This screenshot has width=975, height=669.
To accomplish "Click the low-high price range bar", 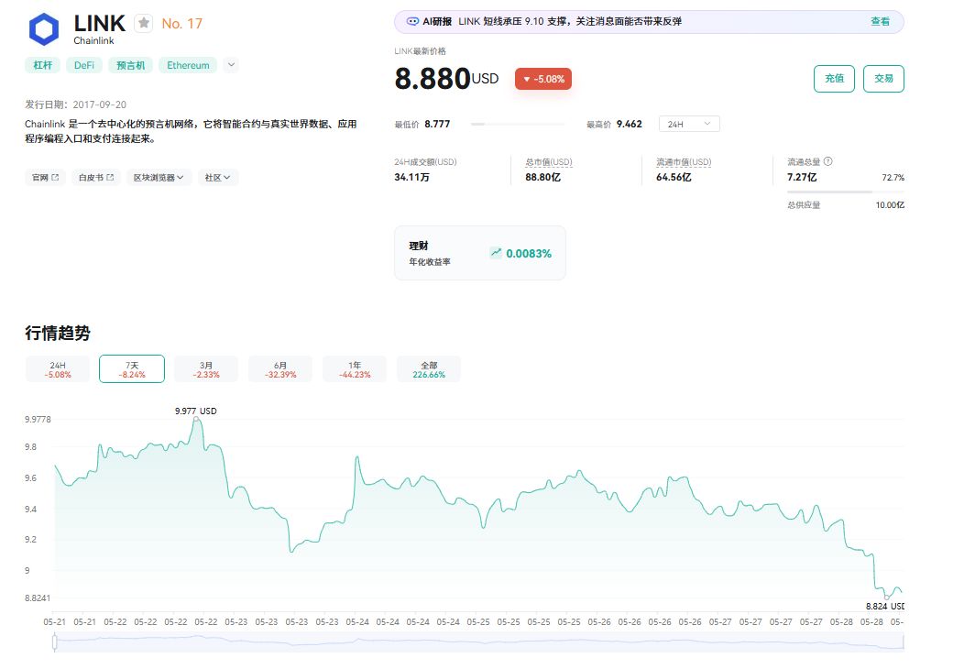I will (518, 125).
